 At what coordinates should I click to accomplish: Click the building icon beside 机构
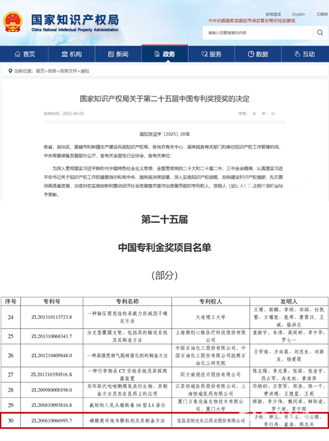65,54
